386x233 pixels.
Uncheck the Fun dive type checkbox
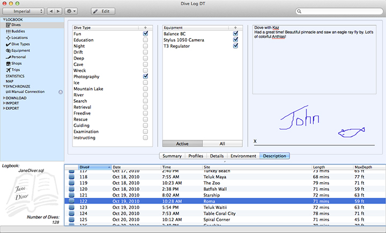145,34
